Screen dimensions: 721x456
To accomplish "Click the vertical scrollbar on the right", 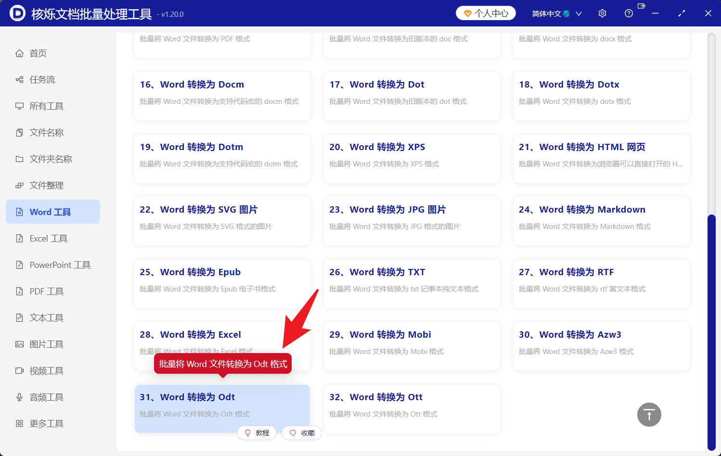I will click(711, 289).
